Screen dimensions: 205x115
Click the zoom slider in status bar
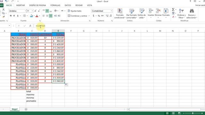pos(193,113)
